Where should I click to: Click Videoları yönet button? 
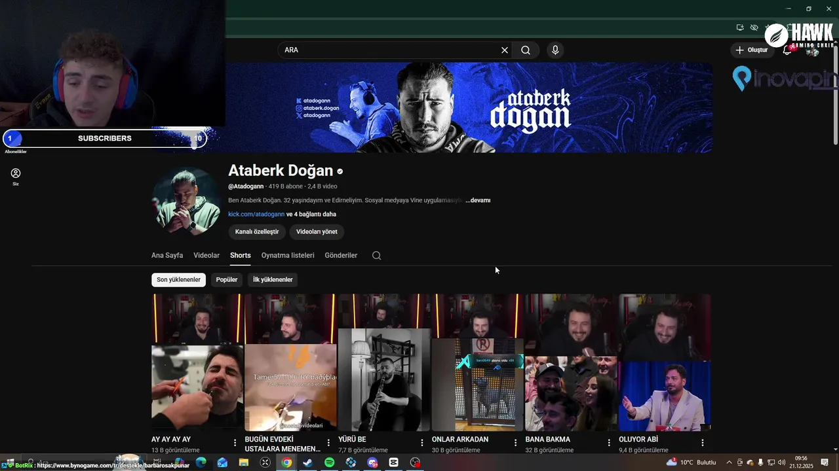click(x=317, y=232)
